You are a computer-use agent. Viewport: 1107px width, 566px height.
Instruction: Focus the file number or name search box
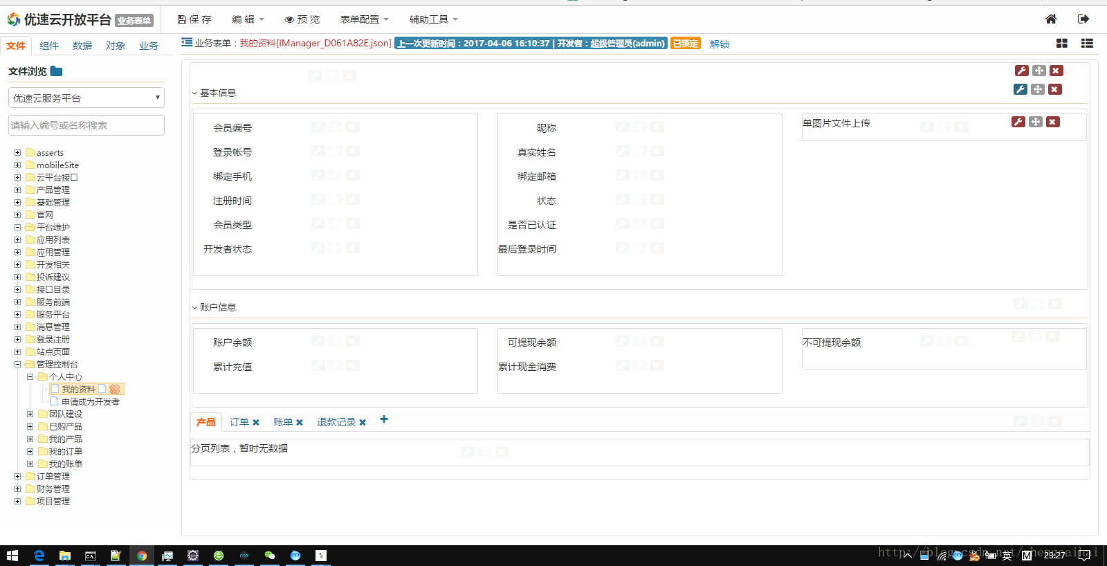(86, 125)
